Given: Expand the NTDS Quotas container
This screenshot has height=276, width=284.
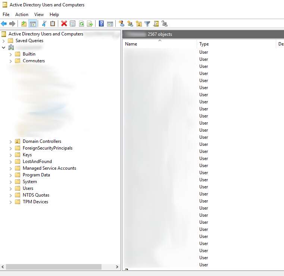Looking at the screenshot, I should [x=10, y=195].
